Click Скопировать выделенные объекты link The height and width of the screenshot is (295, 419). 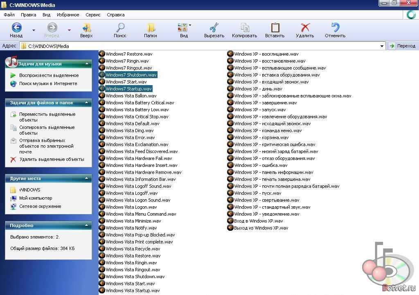pos(47,130)
